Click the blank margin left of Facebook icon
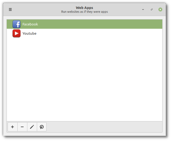 tap(10, 24)
